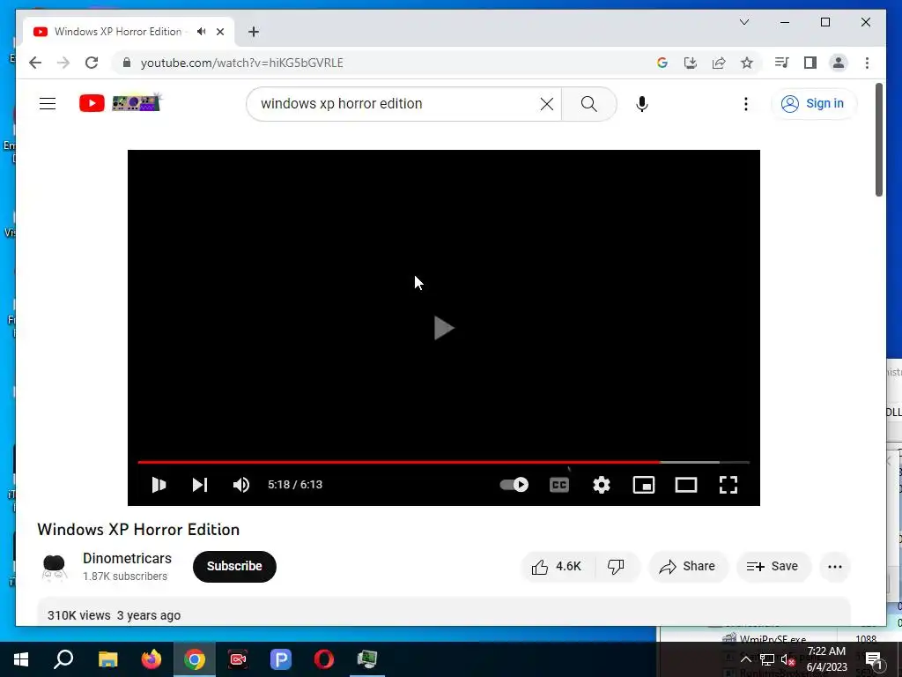
Task: Bookmark this tab with the star
Action: pyautogui.click(x=747, y=63)
